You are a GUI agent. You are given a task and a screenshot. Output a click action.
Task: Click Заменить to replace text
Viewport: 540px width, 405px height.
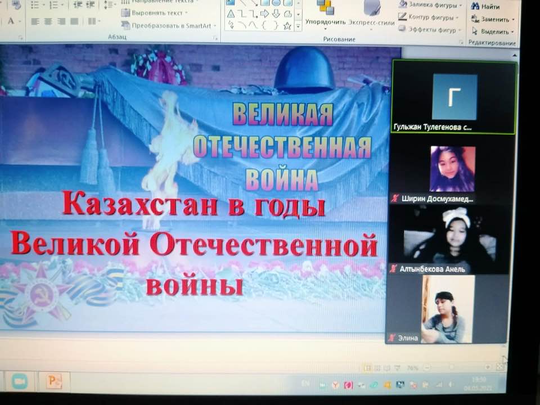[x=493, y=19]
